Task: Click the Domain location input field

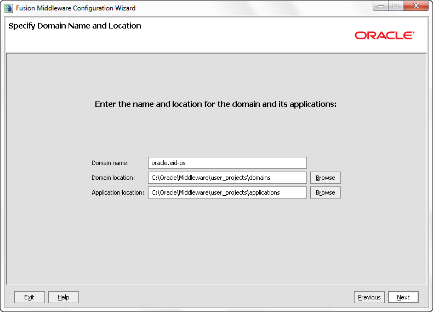Action: tap(227, 178)
